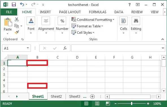Select column D header
The image size is (167, 107).
pyautogui.click(x=77, y=57)
